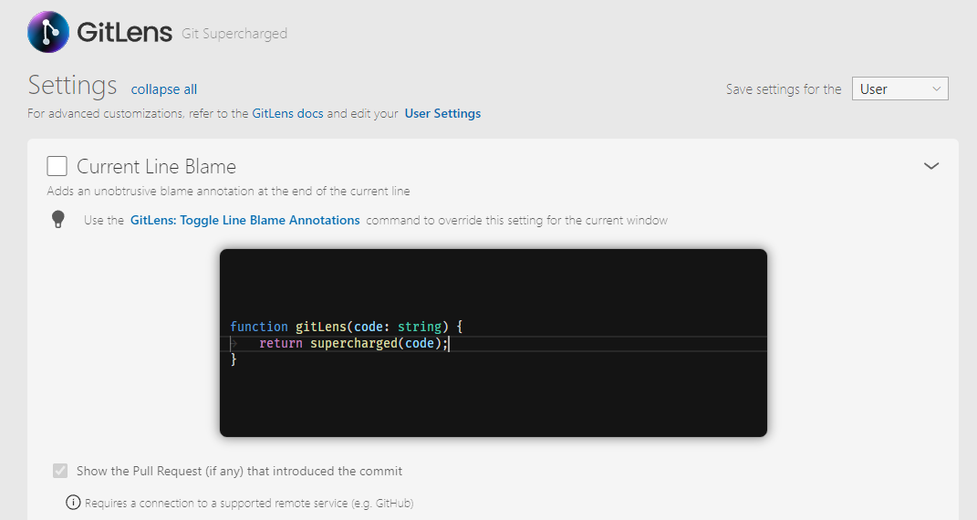Click 'Adds an unobtrusive blame annotation' description
This screenshot has width=977, height=520.
(228, 192)
